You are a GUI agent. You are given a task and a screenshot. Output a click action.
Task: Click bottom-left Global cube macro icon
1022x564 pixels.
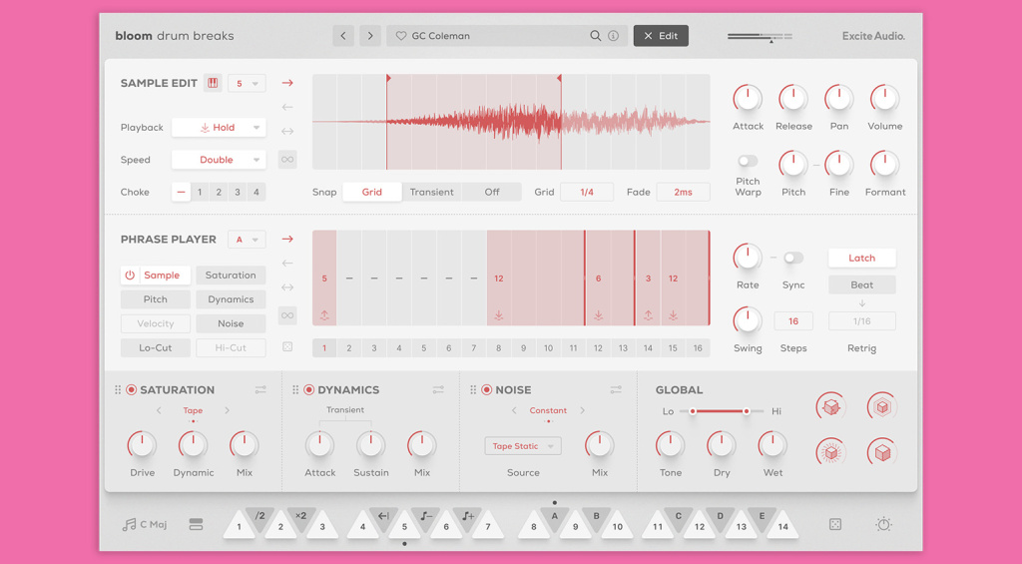tap(831, 452)
